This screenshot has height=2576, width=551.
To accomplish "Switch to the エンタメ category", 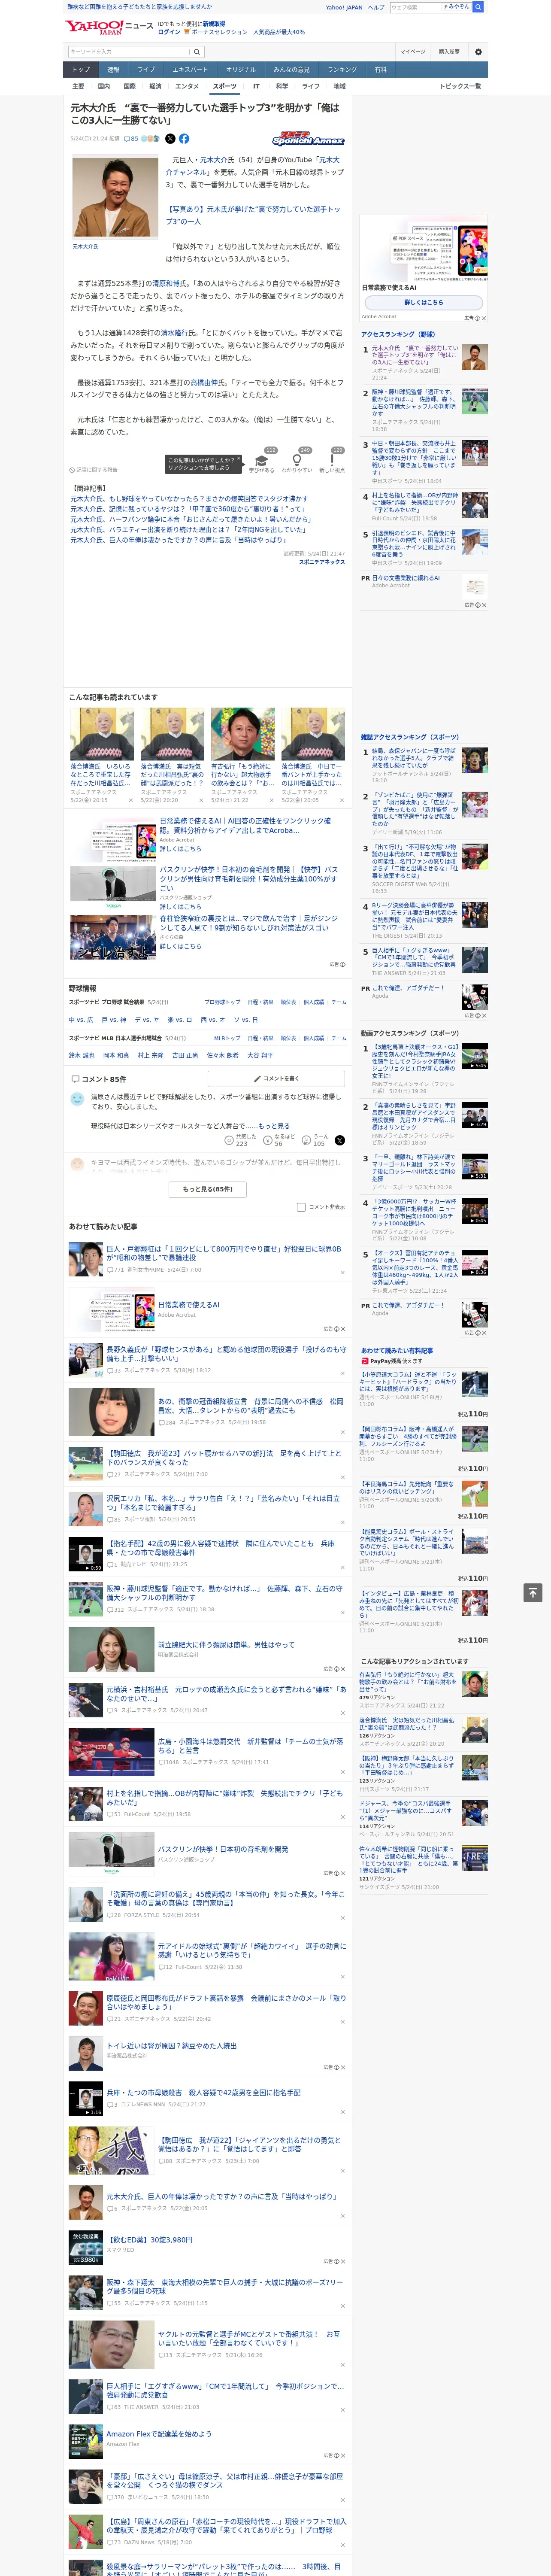I will [187, 86].
